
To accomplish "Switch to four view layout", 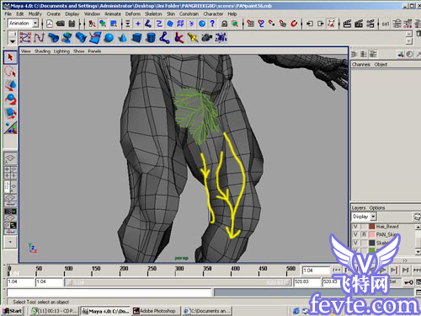I will coord(10,172).
